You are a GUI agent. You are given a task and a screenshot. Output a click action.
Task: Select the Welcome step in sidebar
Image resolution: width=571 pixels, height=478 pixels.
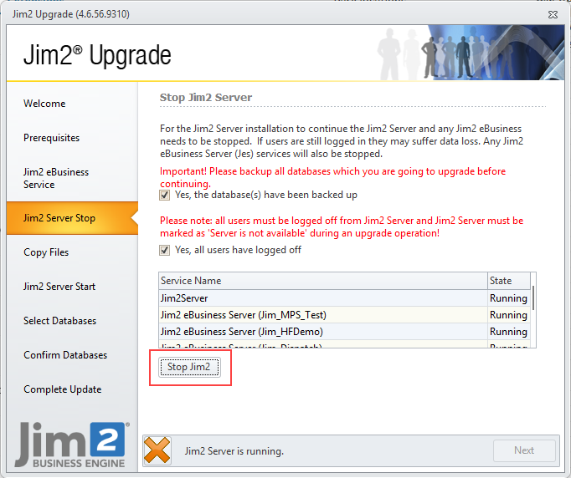(x=44, y=104)
